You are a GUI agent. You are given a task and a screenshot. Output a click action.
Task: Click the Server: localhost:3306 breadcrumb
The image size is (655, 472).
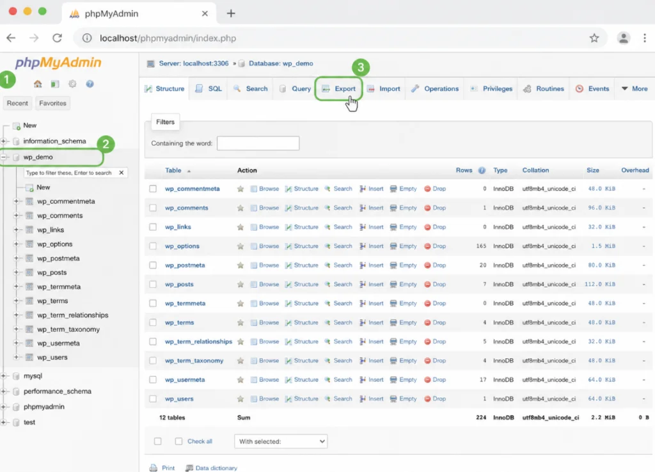point(193,63)
